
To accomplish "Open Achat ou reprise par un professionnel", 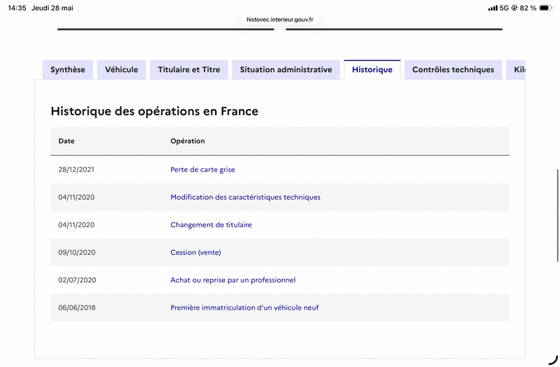I will tap(233, 280).
